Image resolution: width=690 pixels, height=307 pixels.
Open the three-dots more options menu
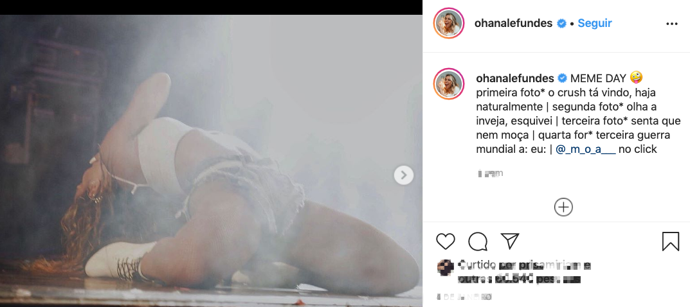(x=672, y=24)
